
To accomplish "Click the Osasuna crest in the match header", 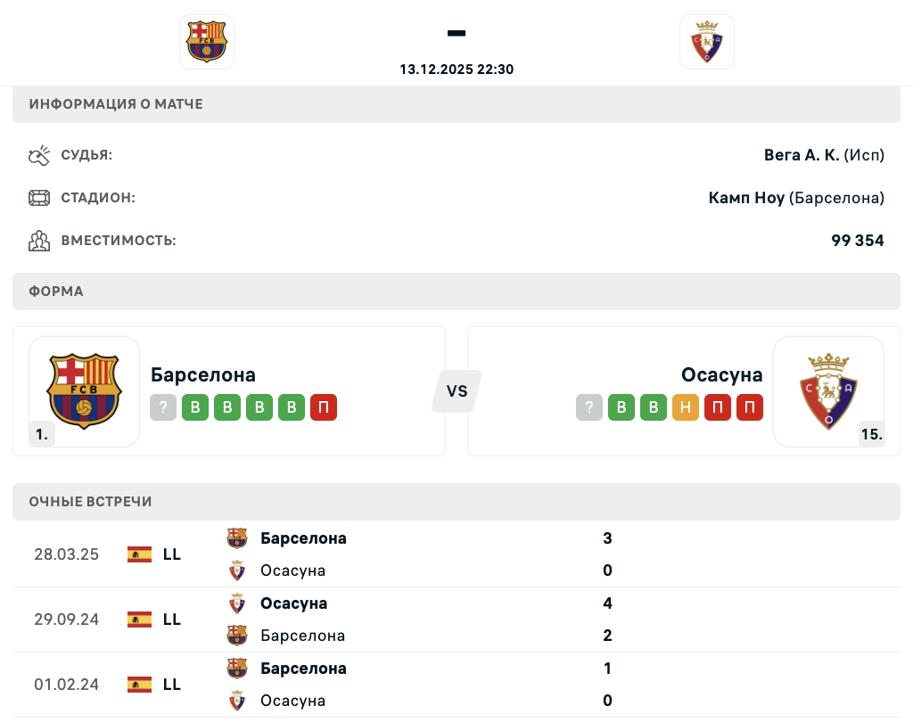I will pyautogui.click(x=706, y=42).
